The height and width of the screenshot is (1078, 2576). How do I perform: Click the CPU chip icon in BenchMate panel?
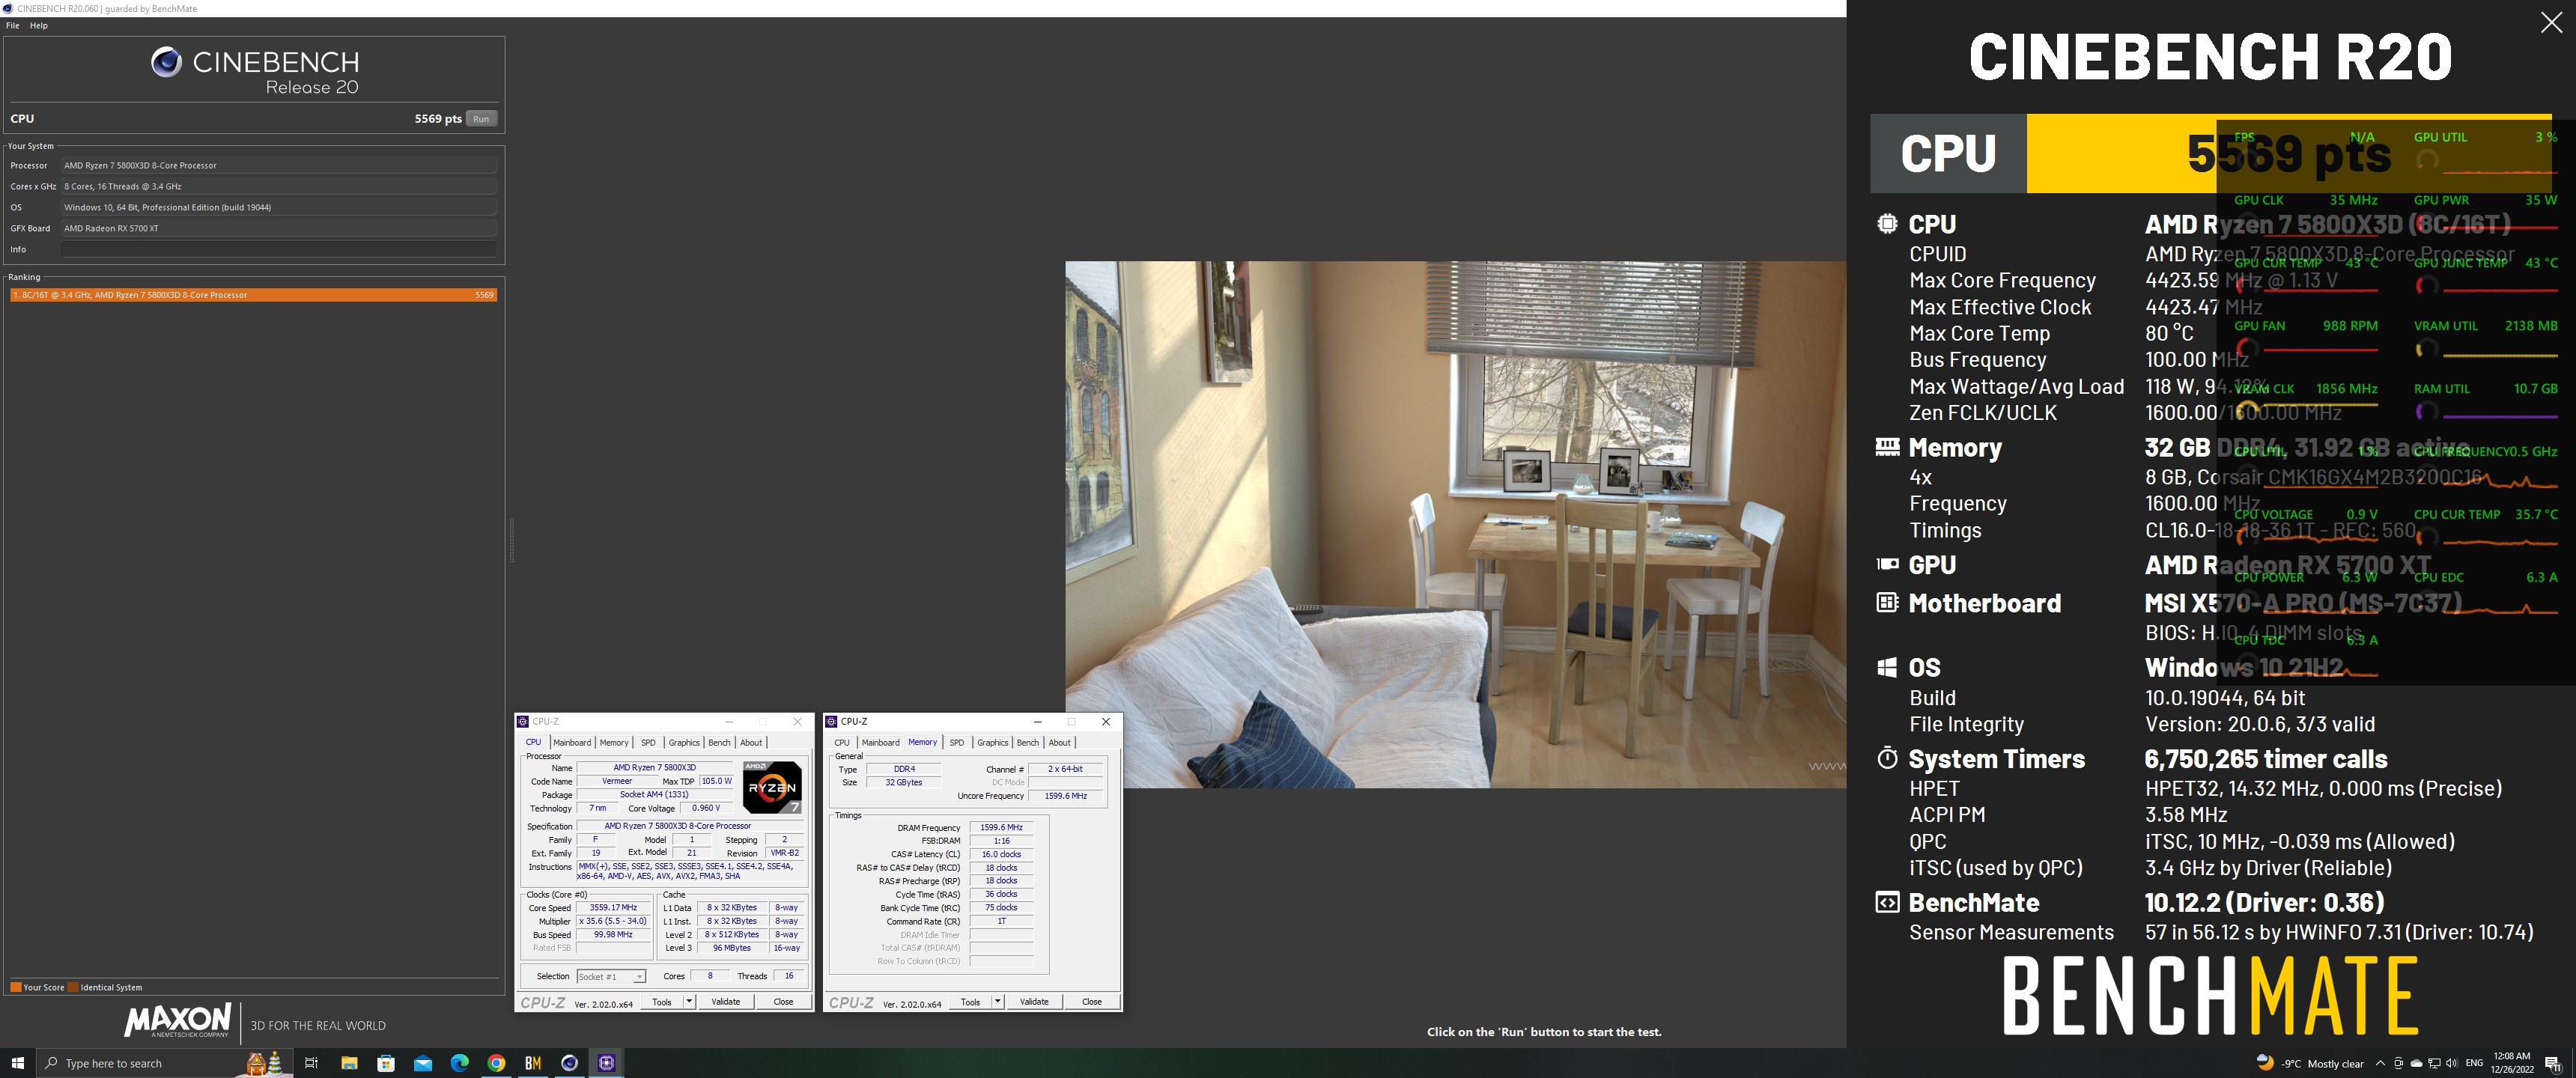point(1887,224)
